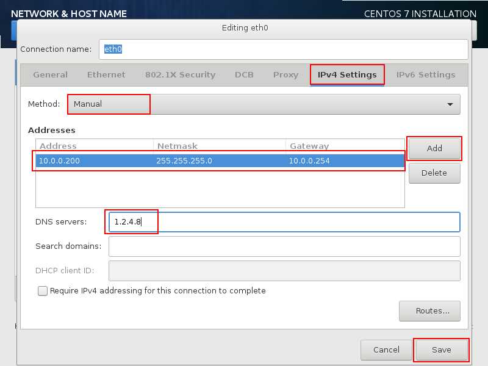Open the Routes… dialog
The width and height of the screenshot is (488, 366).
tap(429, 311)
